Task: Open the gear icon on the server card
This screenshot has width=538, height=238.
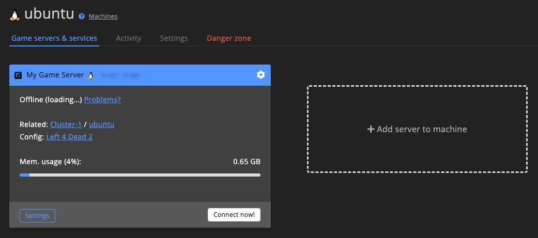Action: [x=260, y=75]
